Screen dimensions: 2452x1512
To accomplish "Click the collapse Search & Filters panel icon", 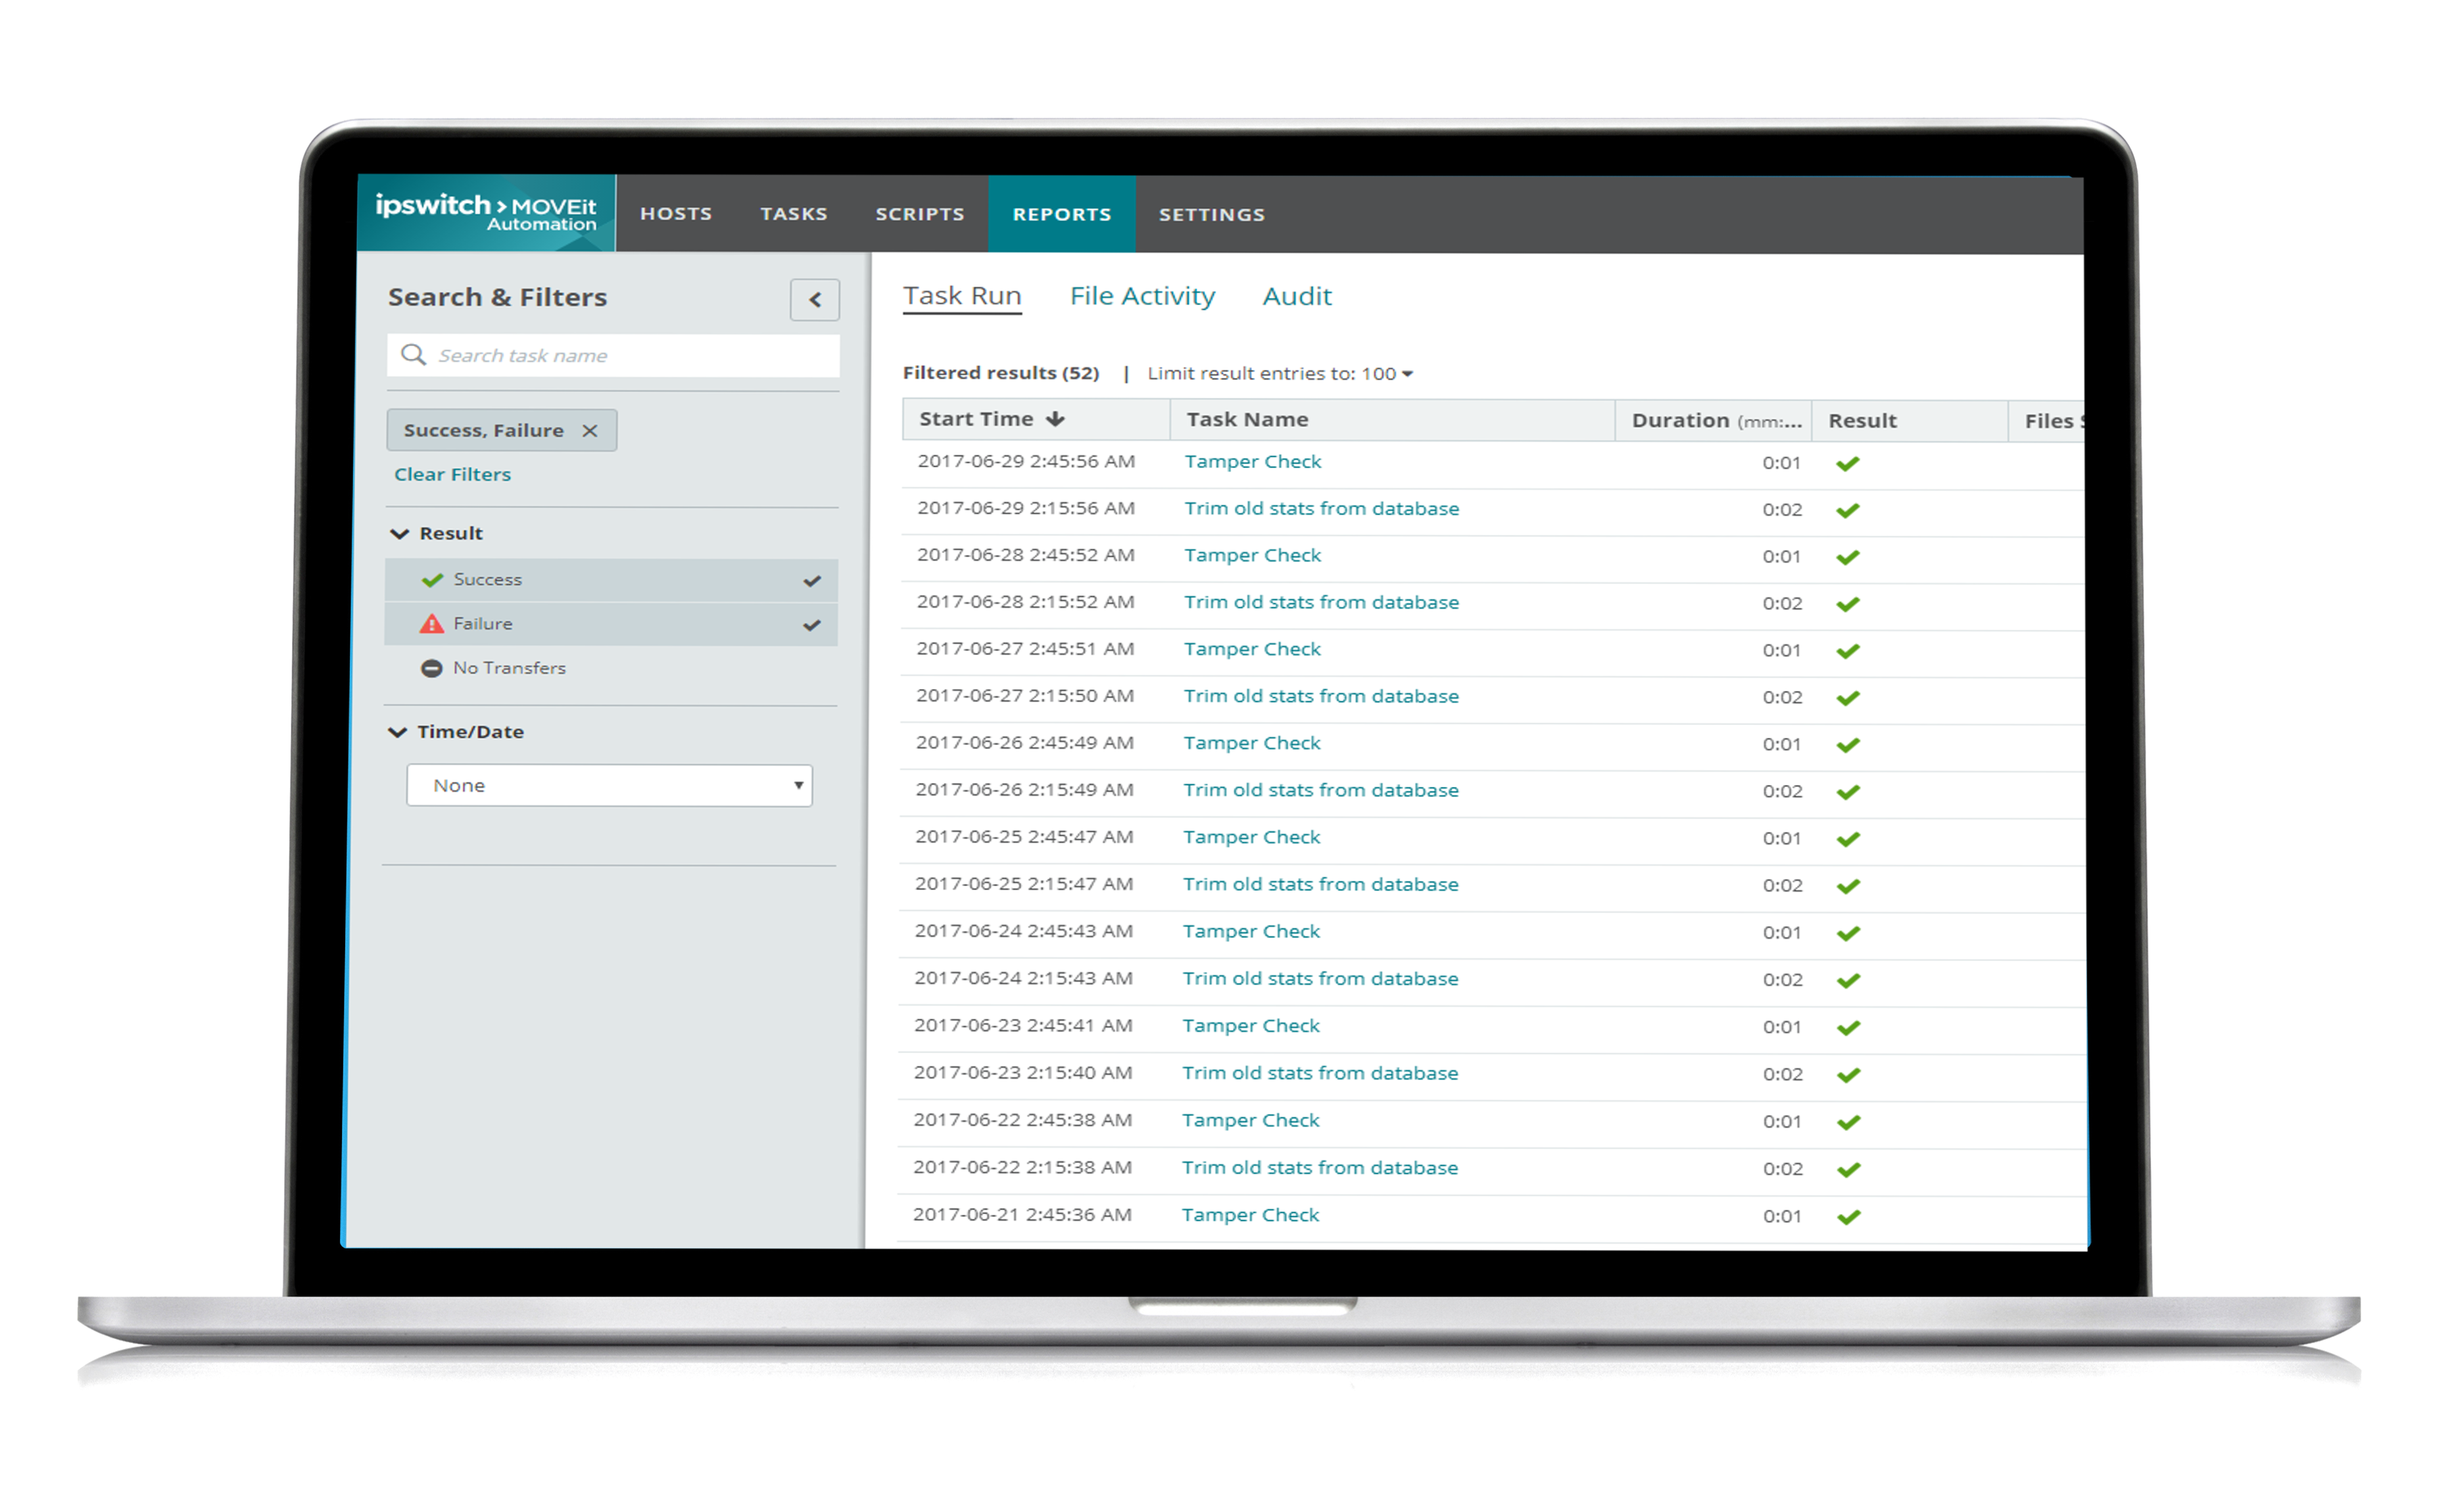I will [x=815, y=298].
